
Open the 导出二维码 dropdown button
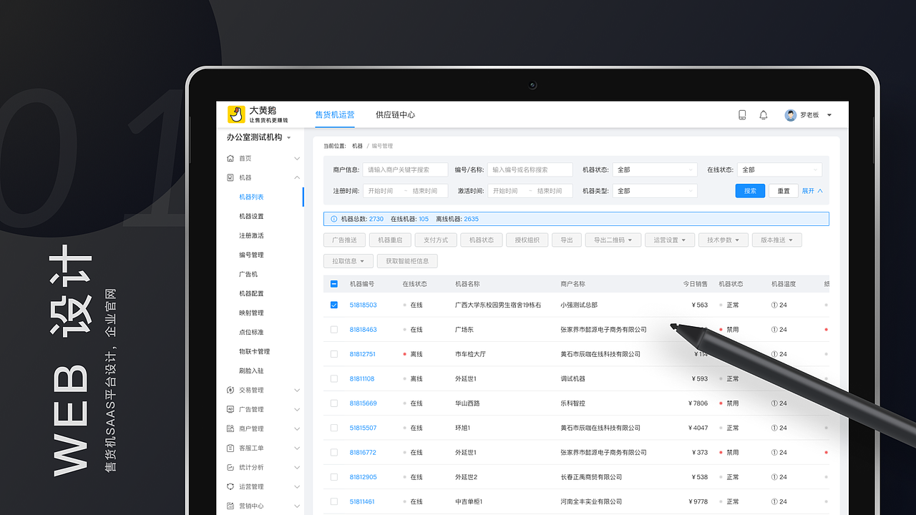(613, 240)
